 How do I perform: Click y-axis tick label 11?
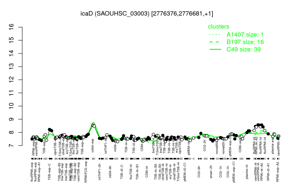11,93
